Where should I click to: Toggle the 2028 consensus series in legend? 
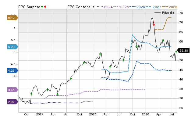(x=169, y=7)
